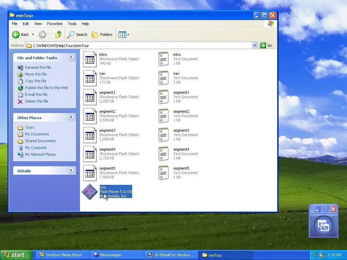This screenshot has width=347, height=260.
Task: Select the segment5 Text Document icon
Action: [x=164, y=173]
